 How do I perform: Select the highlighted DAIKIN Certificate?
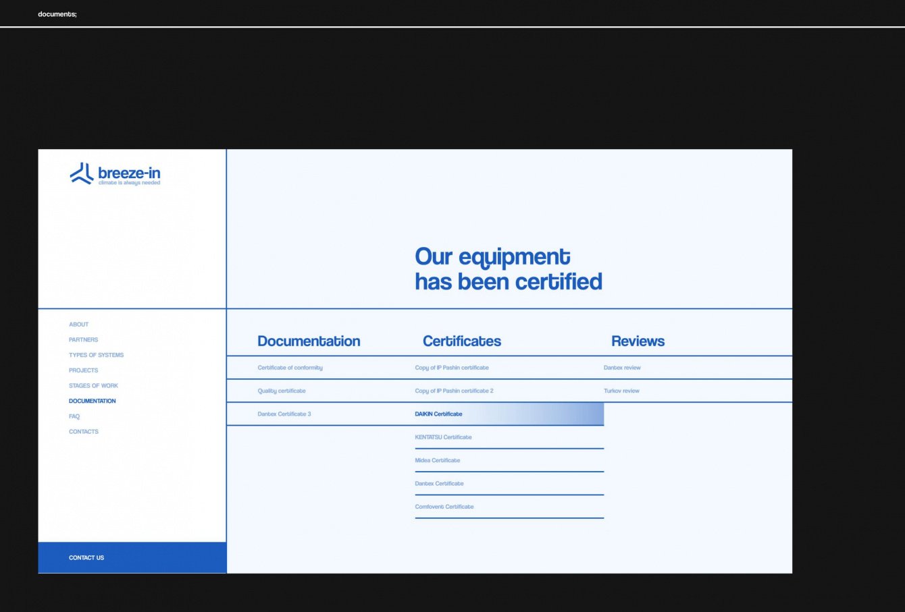point(509,414)
